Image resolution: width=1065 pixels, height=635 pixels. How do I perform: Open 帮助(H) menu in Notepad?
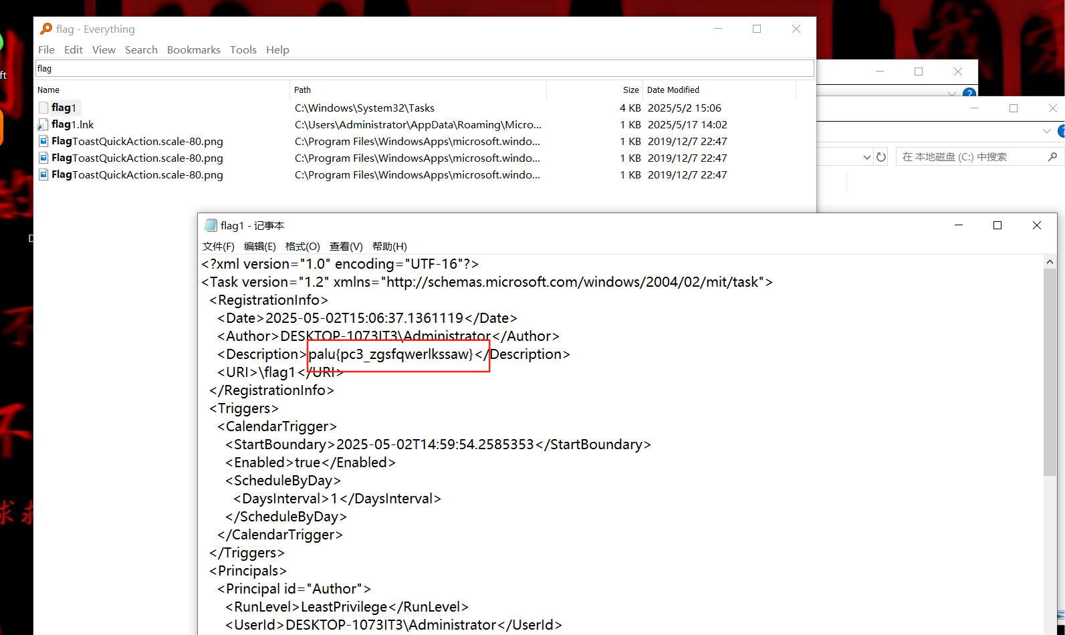click(390, 246)
